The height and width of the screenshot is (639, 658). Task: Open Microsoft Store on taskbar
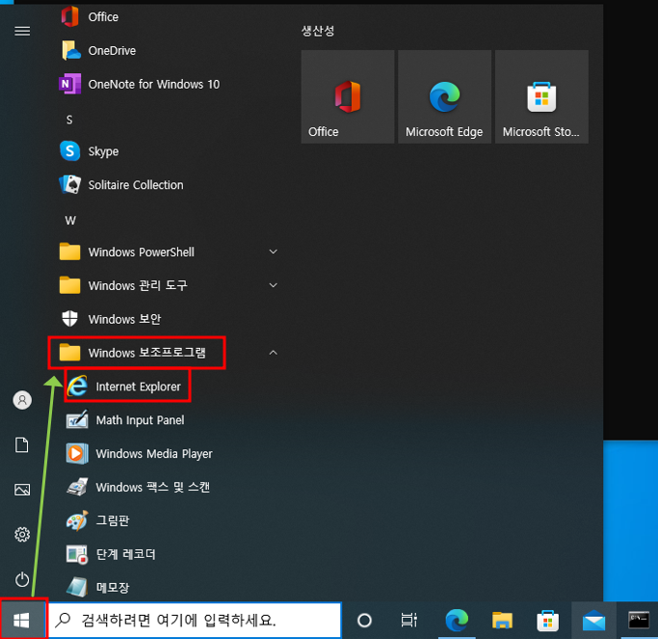point(547,620)
